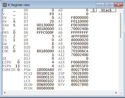Select A10 value 7002E000

click(80, 48)
